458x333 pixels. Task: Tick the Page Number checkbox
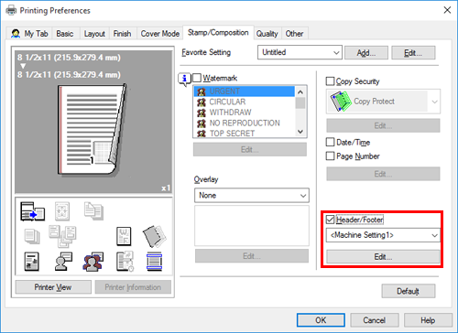pyautogui.click(x=330, y=156)
